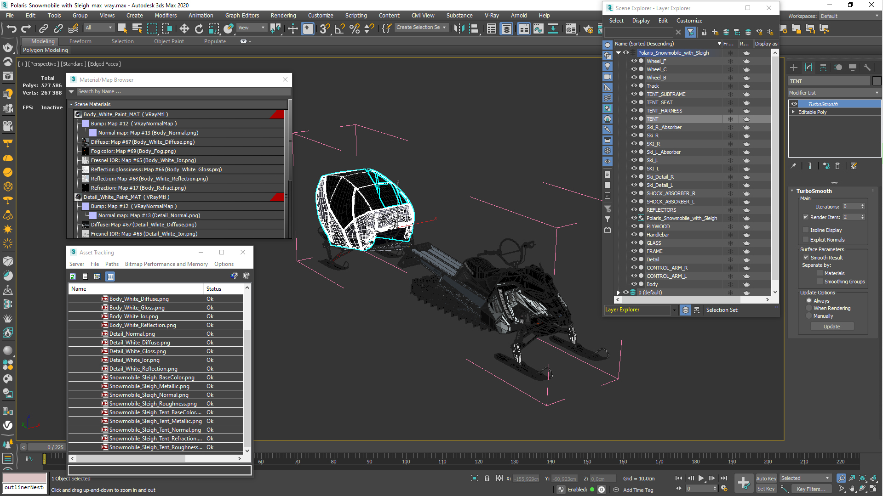Screen dimensions: 883x496
Task: Open the Graph Editors menu
Action: 242,16
